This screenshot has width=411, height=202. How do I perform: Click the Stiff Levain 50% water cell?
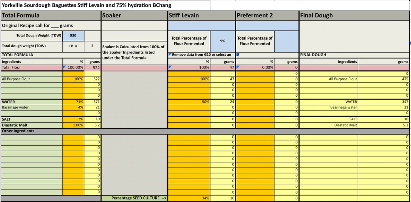pos(189,102)
